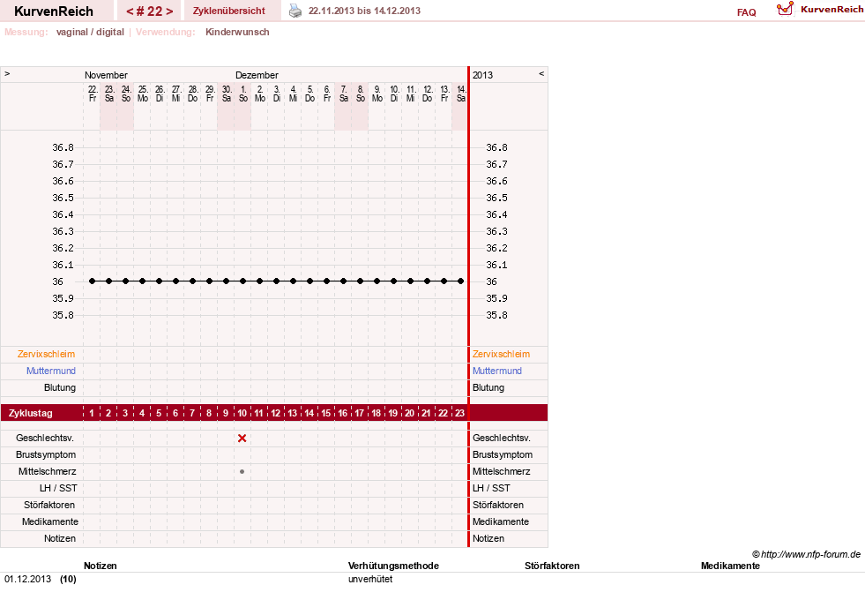Click the orange Zervixschleim label on the left

(47, 355)
